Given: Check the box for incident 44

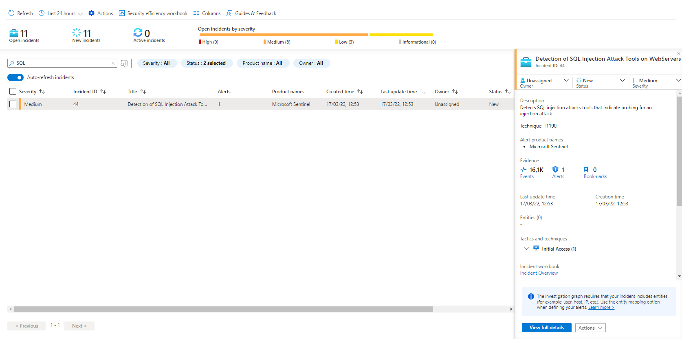Looking at the screenshot, I should 13,104.
